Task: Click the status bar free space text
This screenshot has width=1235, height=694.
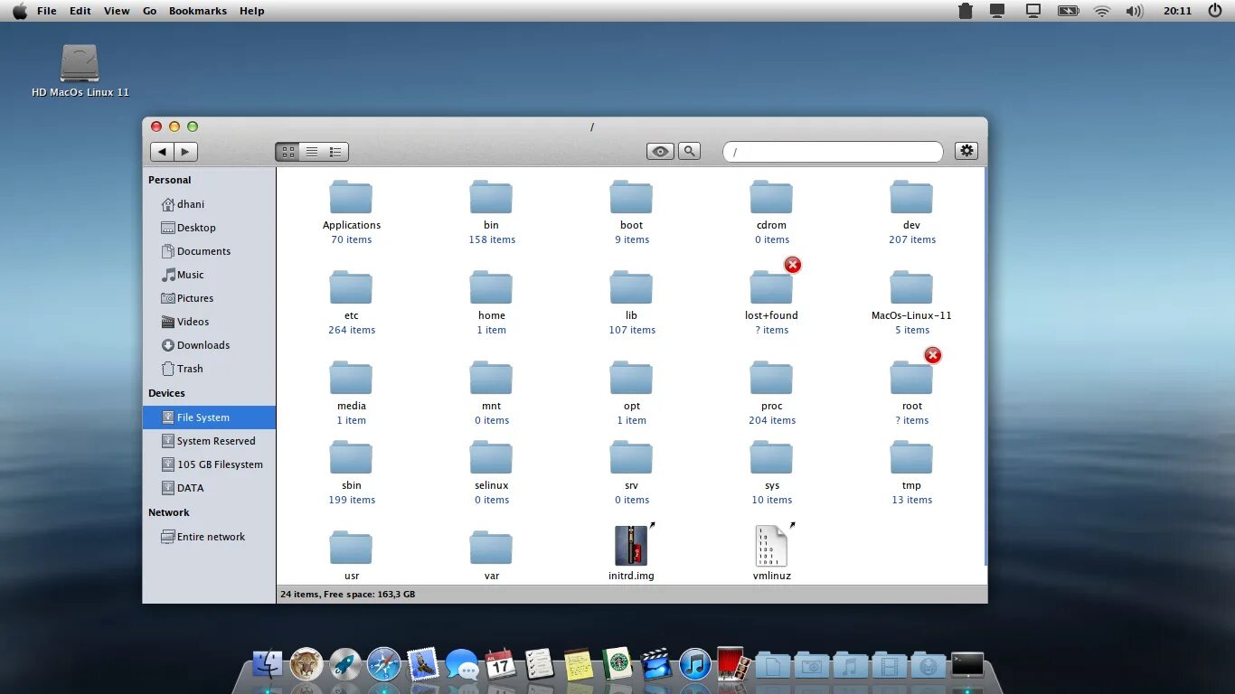Action: point(347,595)
